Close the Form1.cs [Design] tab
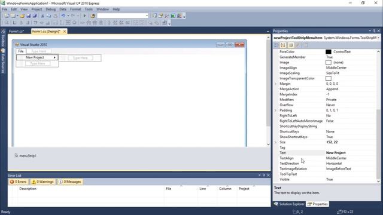Viewport: 383px width, 215px height. (65, 32)
